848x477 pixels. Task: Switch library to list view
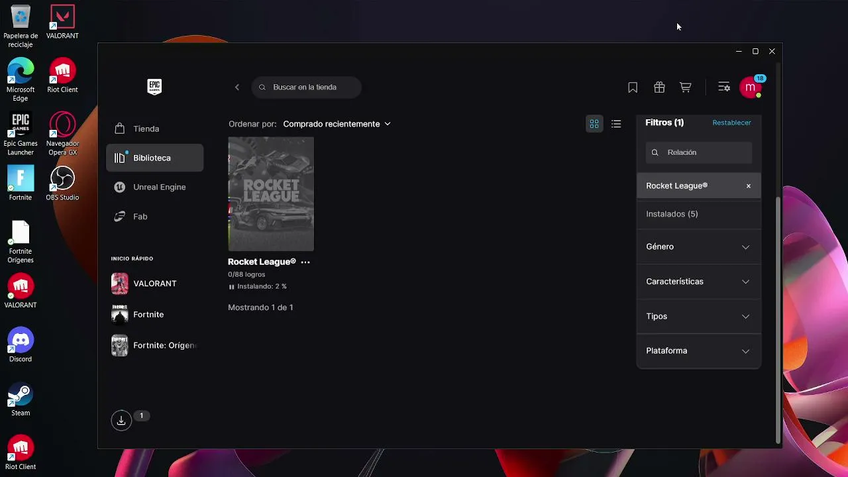(x=616, y=124)
